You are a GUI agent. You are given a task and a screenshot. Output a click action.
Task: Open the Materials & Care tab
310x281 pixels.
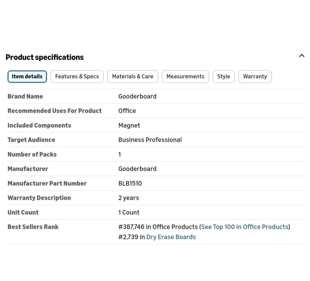point(132,77)
